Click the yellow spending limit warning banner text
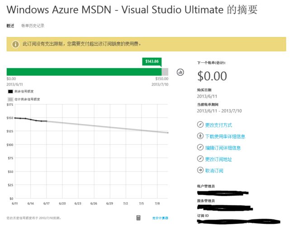 pos(82,44)
